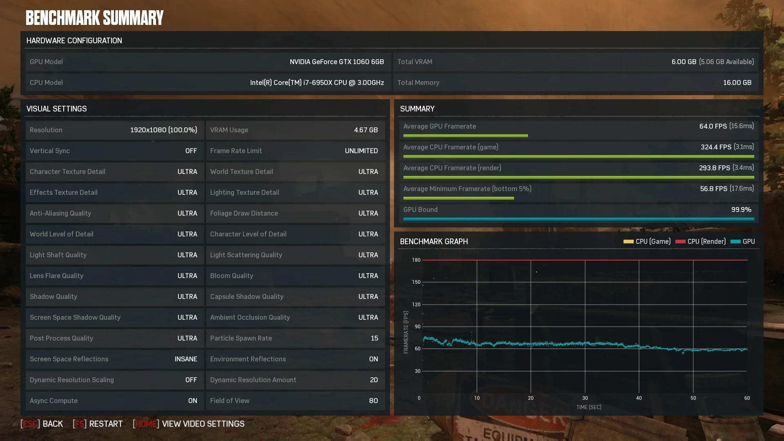Click the red CPU (Render) legend swatch
Image resolution: width=784 pixels, height=441 pixels.
[x=680, y=241]
